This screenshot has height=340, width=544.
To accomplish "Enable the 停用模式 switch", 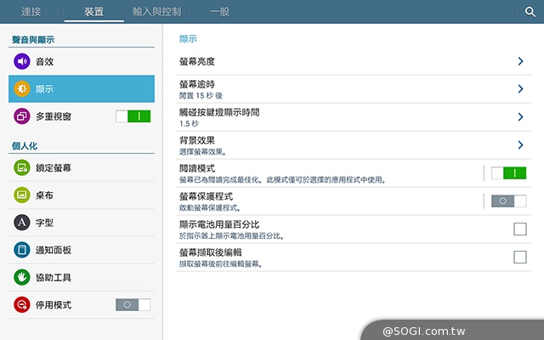I will [x=133, y=304].
